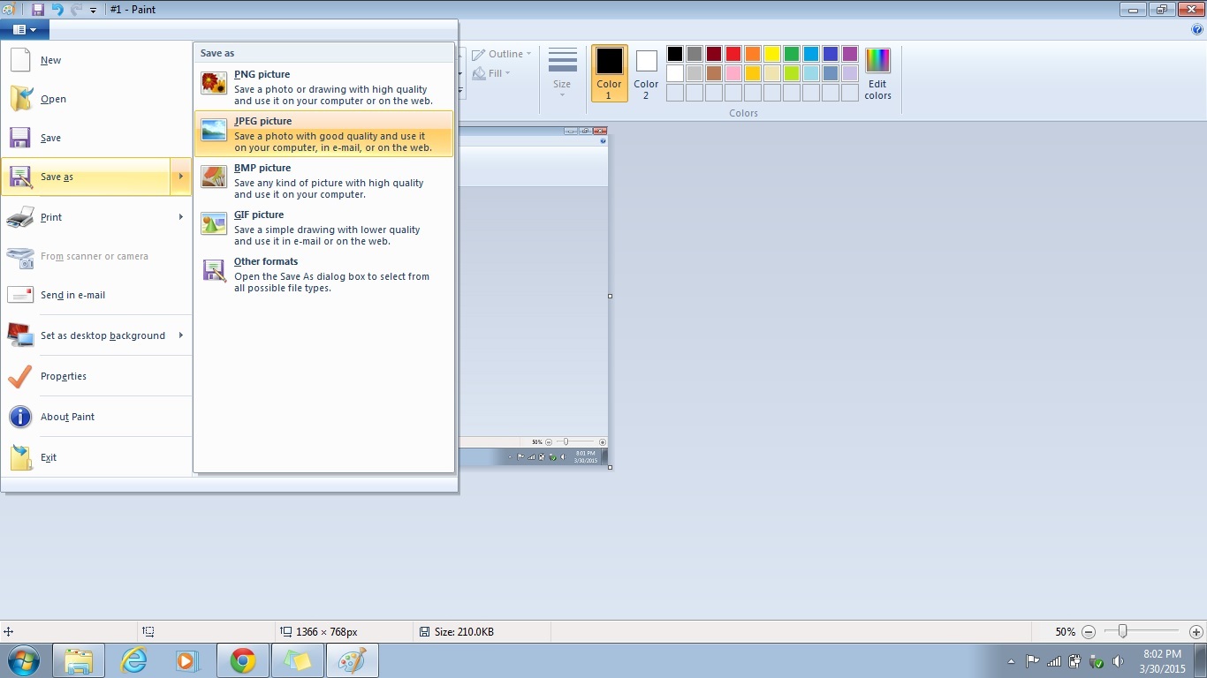Pick the pink palette swatch
Screen dimensions: 1207x678
(733, 74)
